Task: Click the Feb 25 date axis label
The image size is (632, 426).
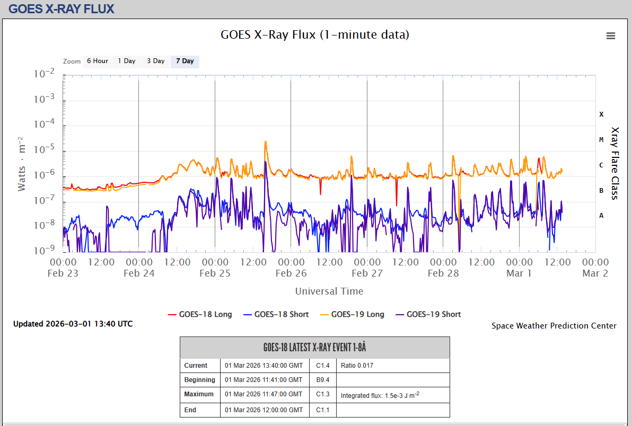Action: point(215,273)
